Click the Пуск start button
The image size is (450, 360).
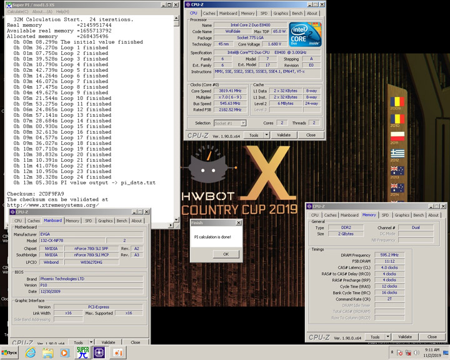pyautogui.click(x=10, y=352)
